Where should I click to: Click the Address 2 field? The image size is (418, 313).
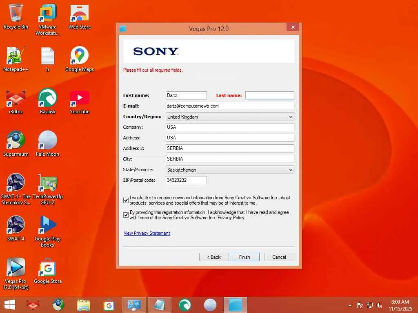[230, 148]
